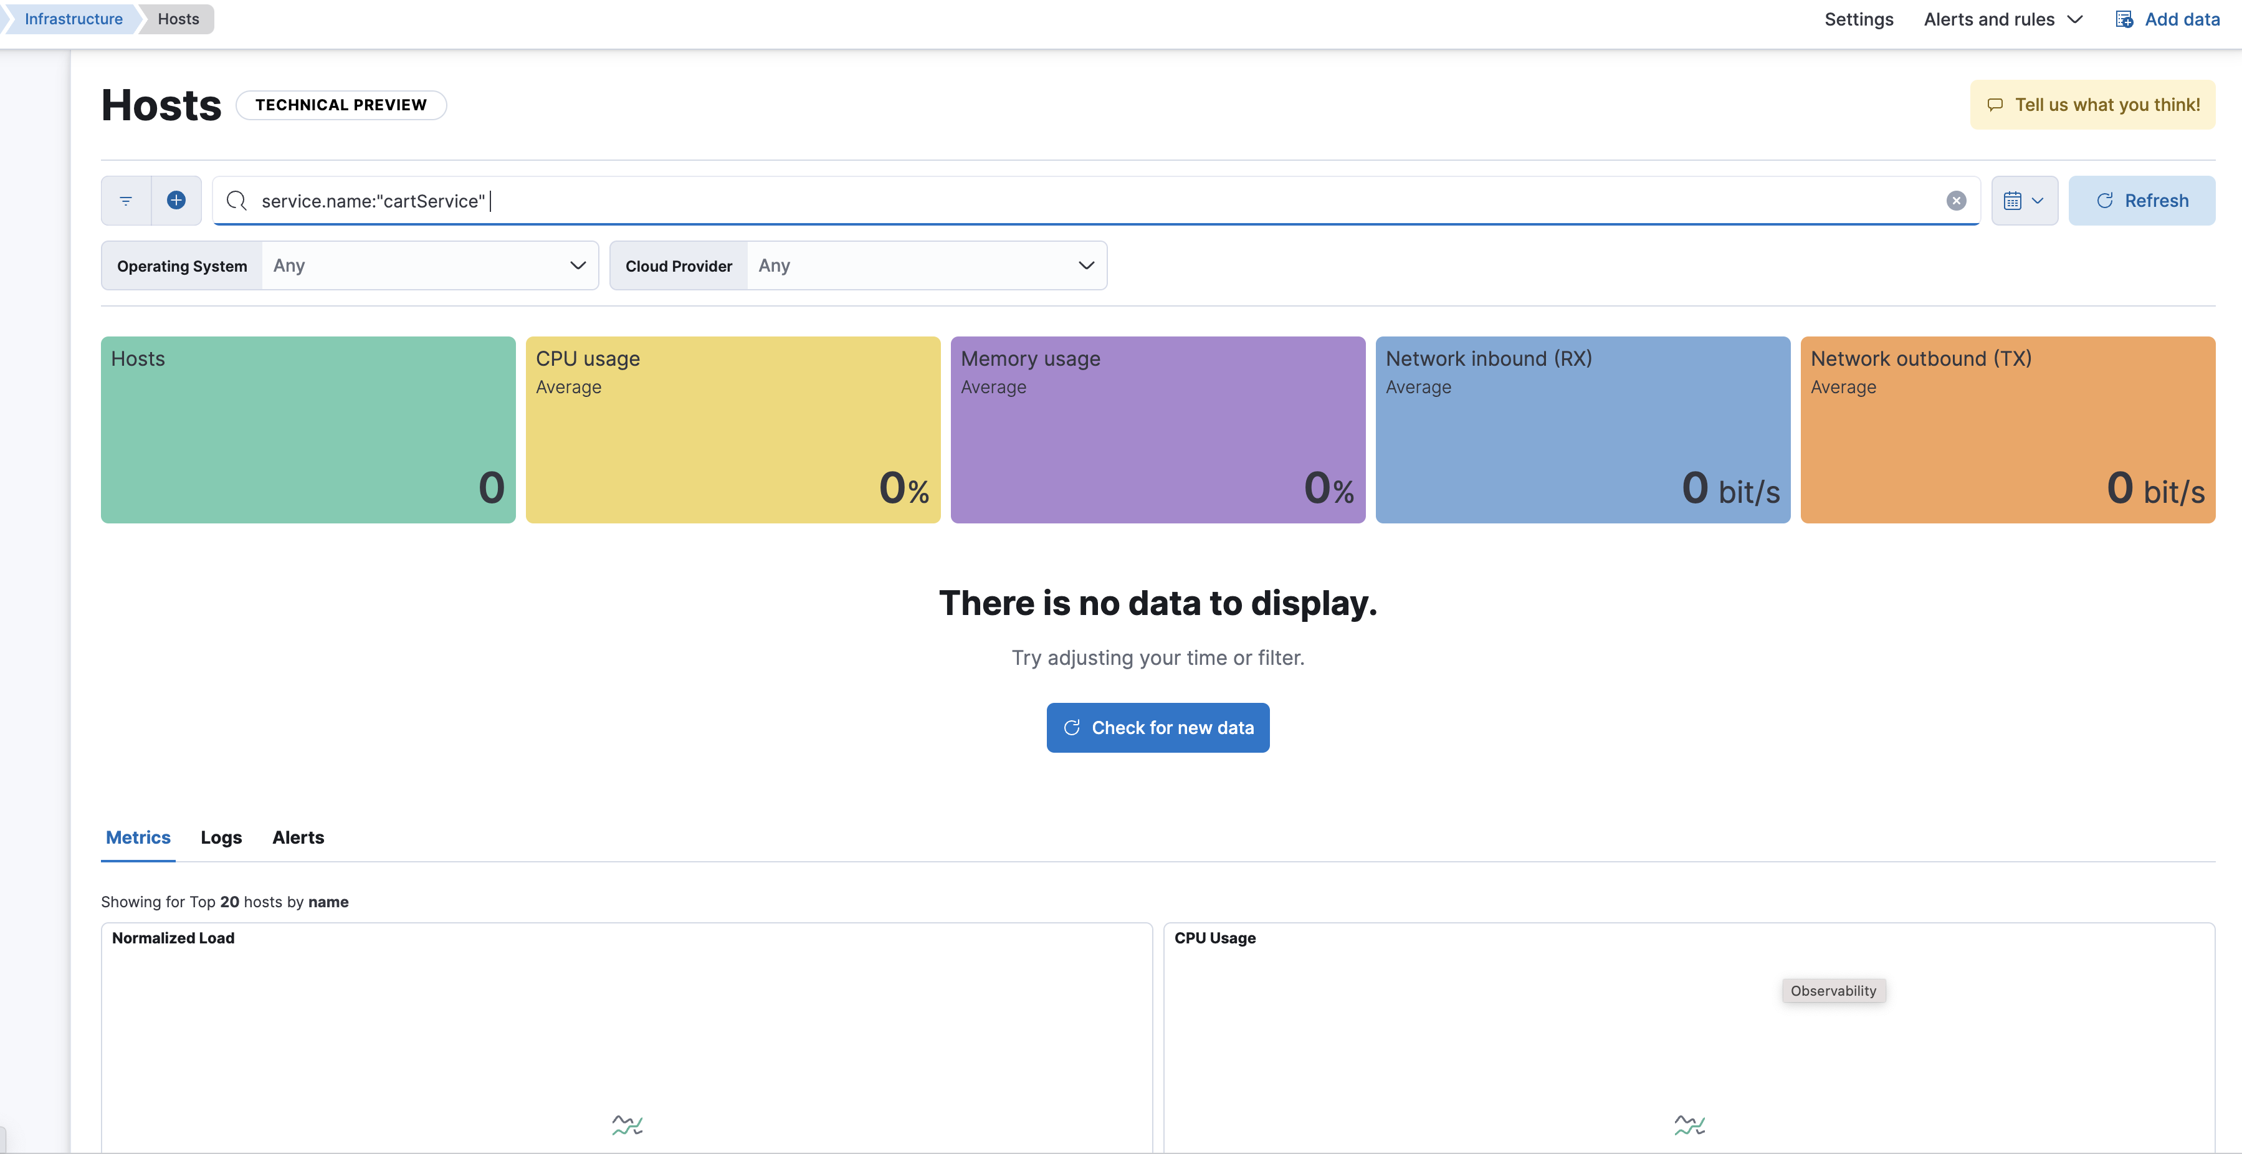Clear the search query with the X icon
Image resolution: width=2242 pixels, height=1154 pixels.
[x=1955, y=200]
